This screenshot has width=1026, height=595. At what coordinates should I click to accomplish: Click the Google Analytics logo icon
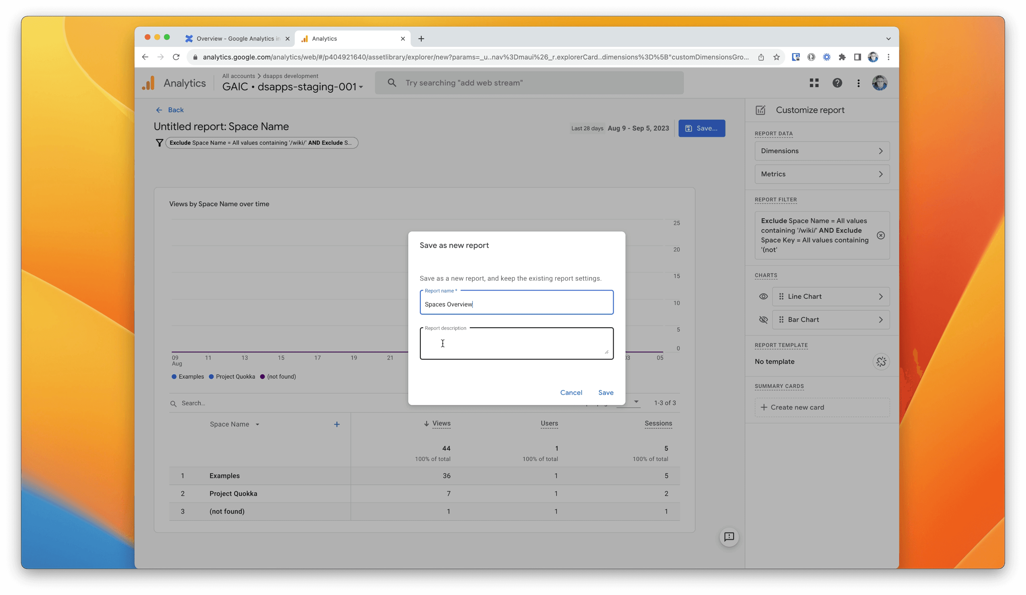click(149, 83)
